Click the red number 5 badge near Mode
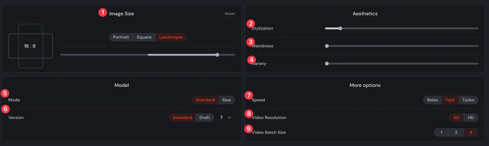 (4, 93)
